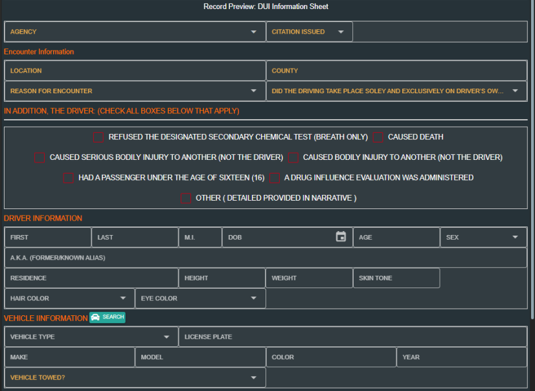
Task: Click the vehicle Search button
Action: 107,317
